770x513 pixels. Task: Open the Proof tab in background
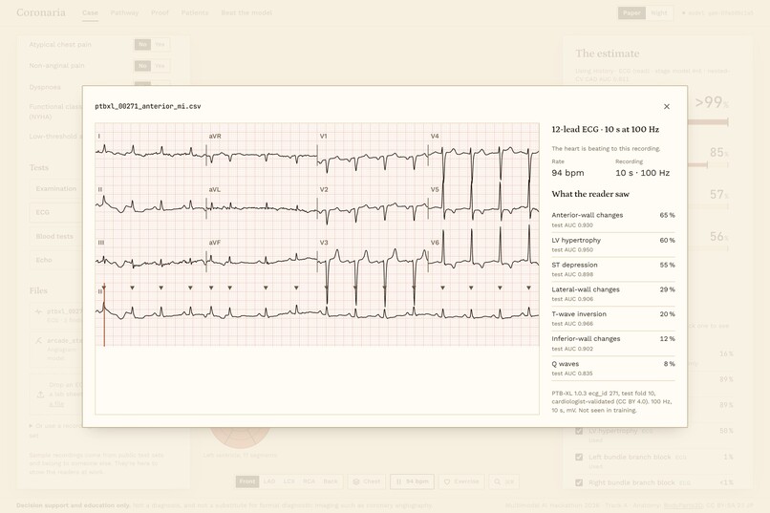pyautogui.click(x=160, y=12)
